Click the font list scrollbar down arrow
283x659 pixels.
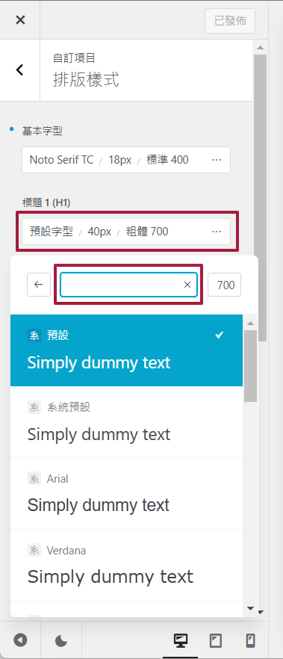(x=251, y=608)
